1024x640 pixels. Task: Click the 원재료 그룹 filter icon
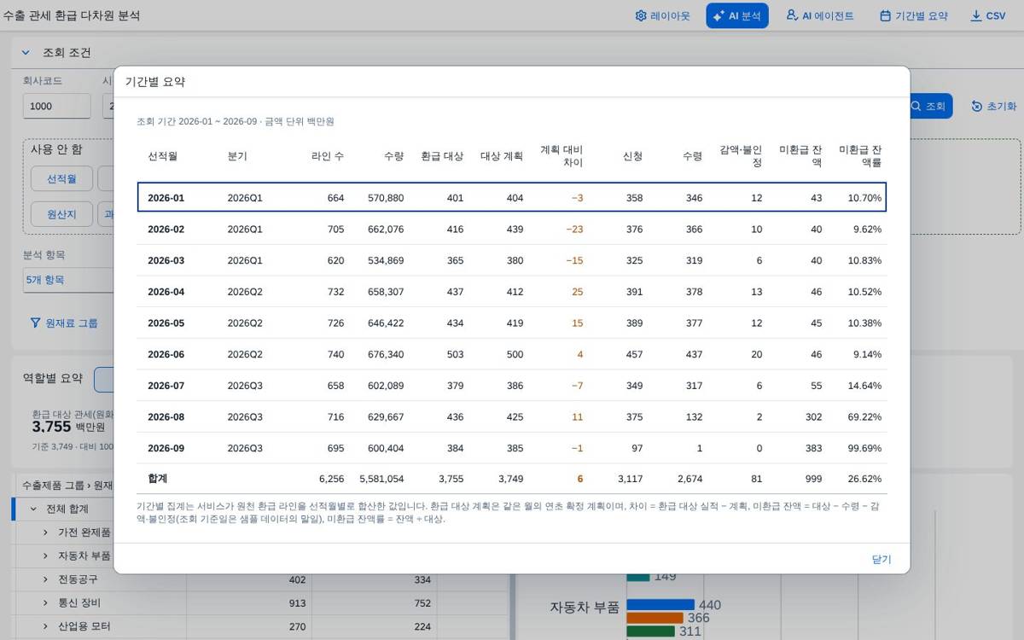[35, 323]
